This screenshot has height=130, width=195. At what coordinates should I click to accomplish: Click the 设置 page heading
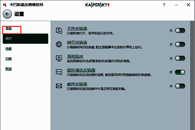[x=19, y=14]
